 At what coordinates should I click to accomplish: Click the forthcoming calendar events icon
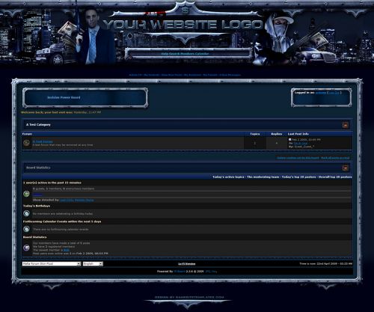[x=26, y=229]
